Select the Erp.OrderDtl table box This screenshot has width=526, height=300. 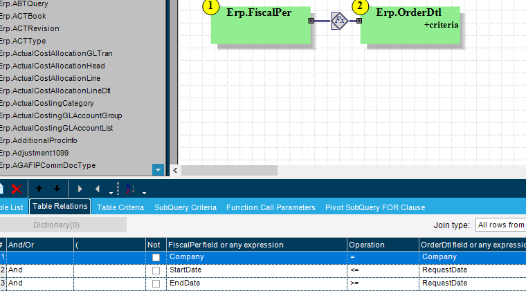click(410, 25)
